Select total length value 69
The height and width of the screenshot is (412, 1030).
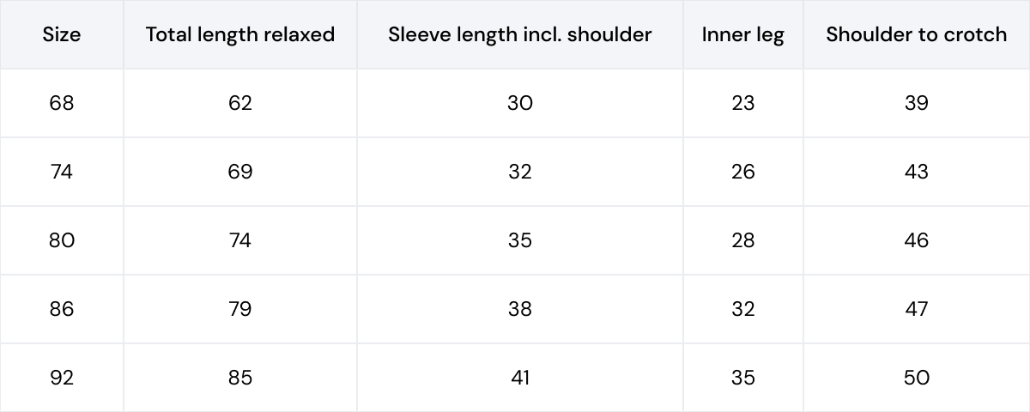coord(240,172)
